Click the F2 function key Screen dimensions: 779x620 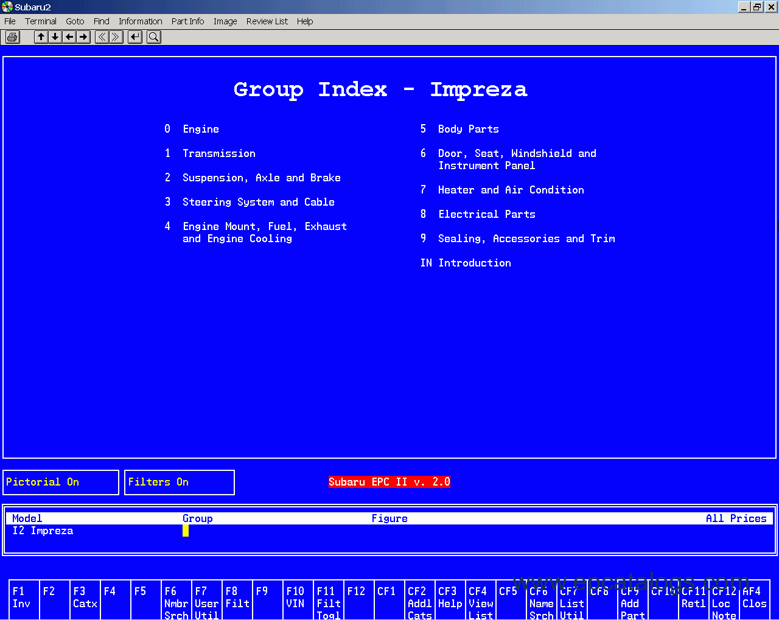(x=55, y=601)
